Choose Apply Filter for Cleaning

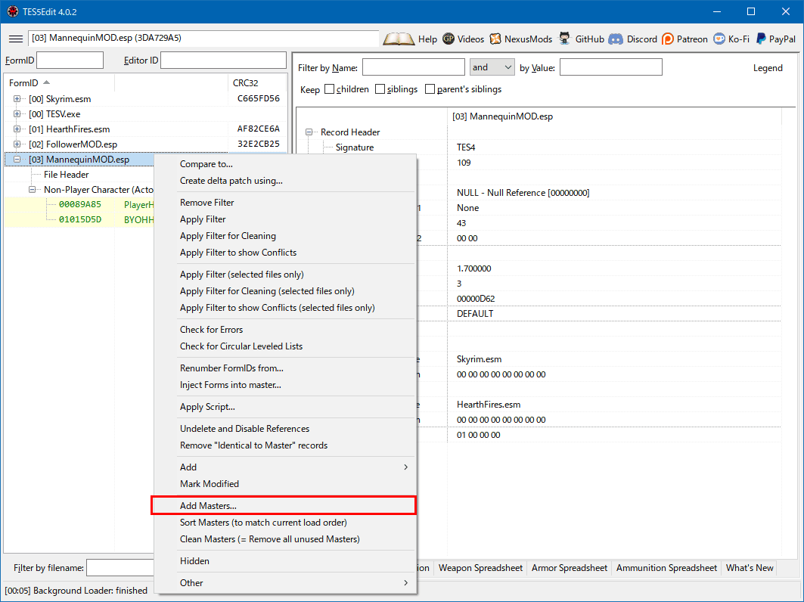(x=286, y=236)
